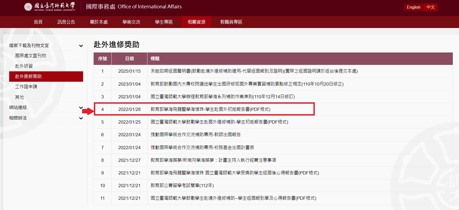Click the 日期 column header

click(x=129, y=59)
